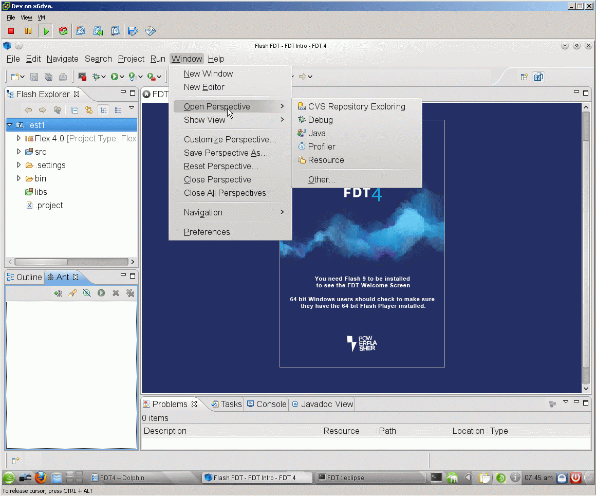The width and height of the screenshot is (596, 496).
Task: Open the New dropdown arrow in toolbar
Action: click(x=23, y=77)
